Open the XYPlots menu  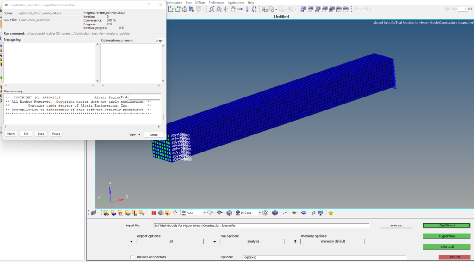click(x=200, y=2)
